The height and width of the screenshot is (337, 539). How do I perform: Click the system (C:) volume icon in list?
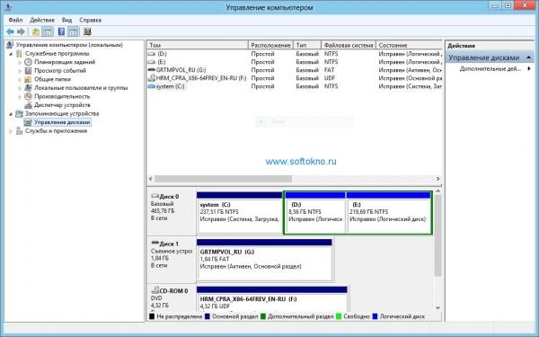151,86
